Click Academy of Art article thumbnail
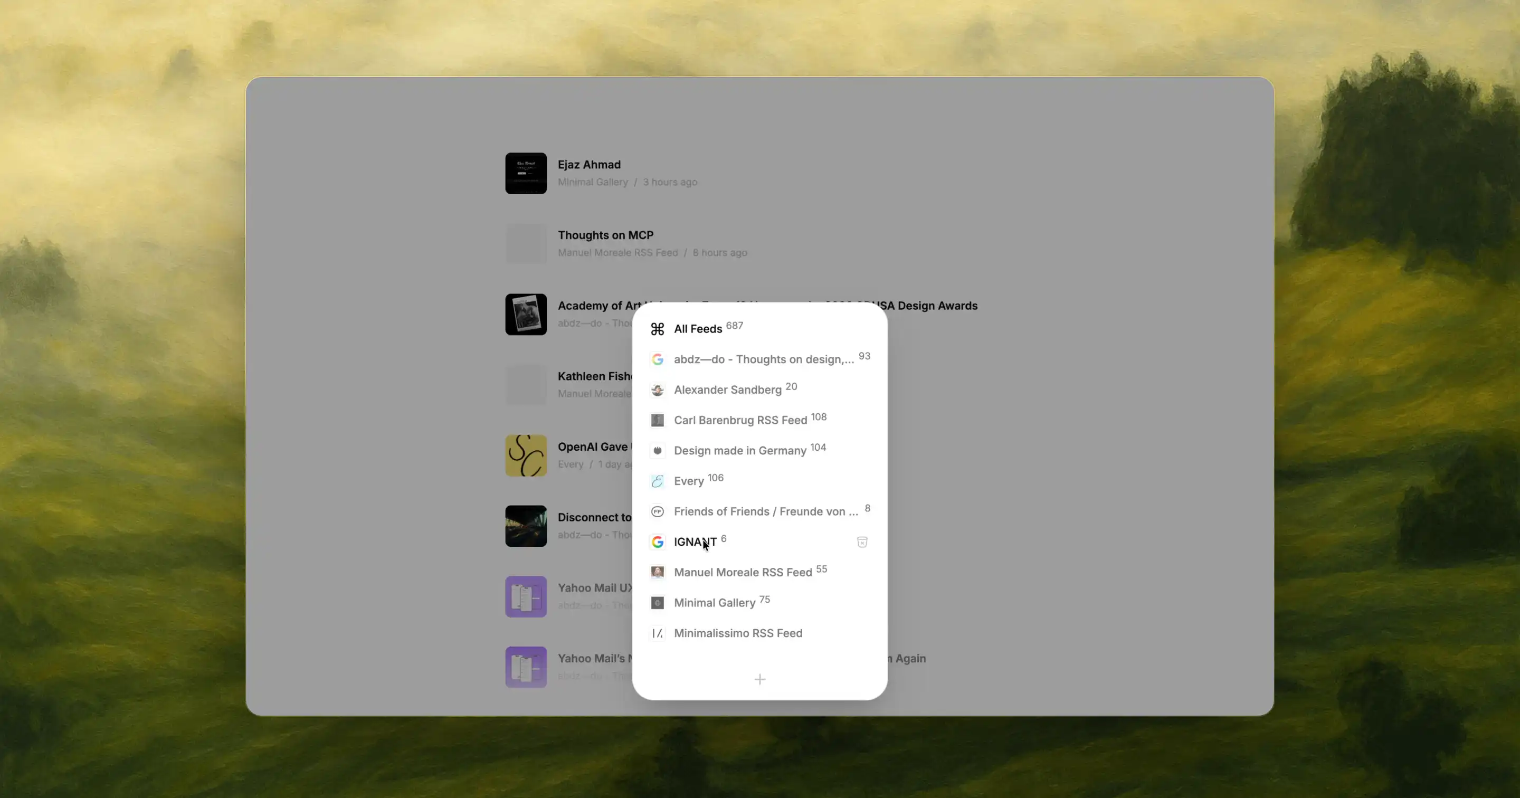 (526, 315)
